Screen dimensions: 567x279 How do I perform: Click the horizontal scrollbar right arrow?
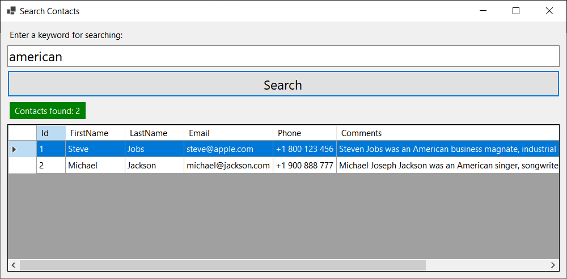pyautogui.click(x=553, y=265)
